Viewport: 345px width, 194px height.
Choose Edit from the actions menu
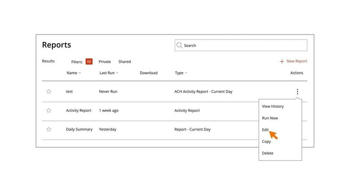pos(265,130)
